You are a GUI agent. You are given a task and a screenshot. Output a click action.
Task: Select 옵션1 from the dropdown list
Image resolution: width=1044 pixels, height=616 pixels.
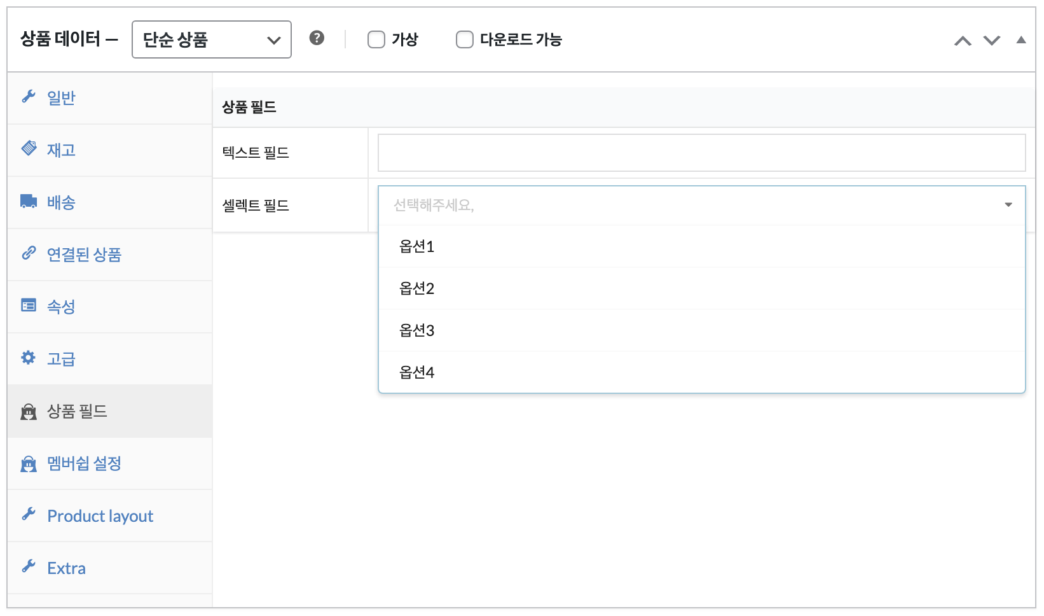(417, 247)
